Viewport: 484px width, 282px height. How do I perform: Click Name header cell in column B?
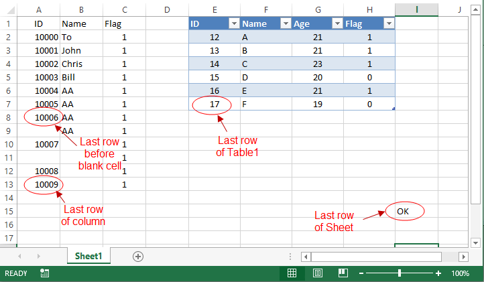click(82, 23)
